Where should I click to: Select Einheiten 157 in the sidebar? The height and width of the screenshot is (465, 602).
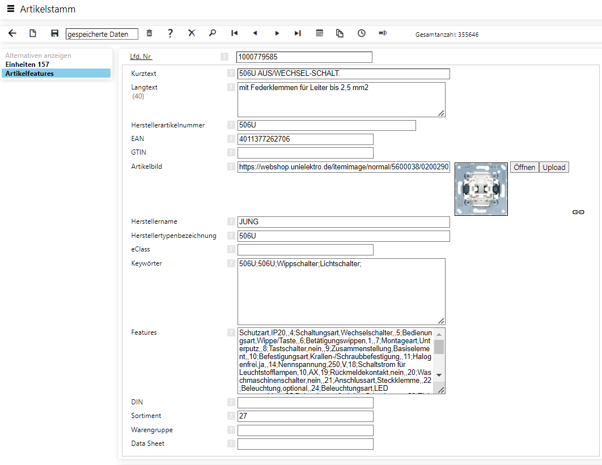[27, 65]
